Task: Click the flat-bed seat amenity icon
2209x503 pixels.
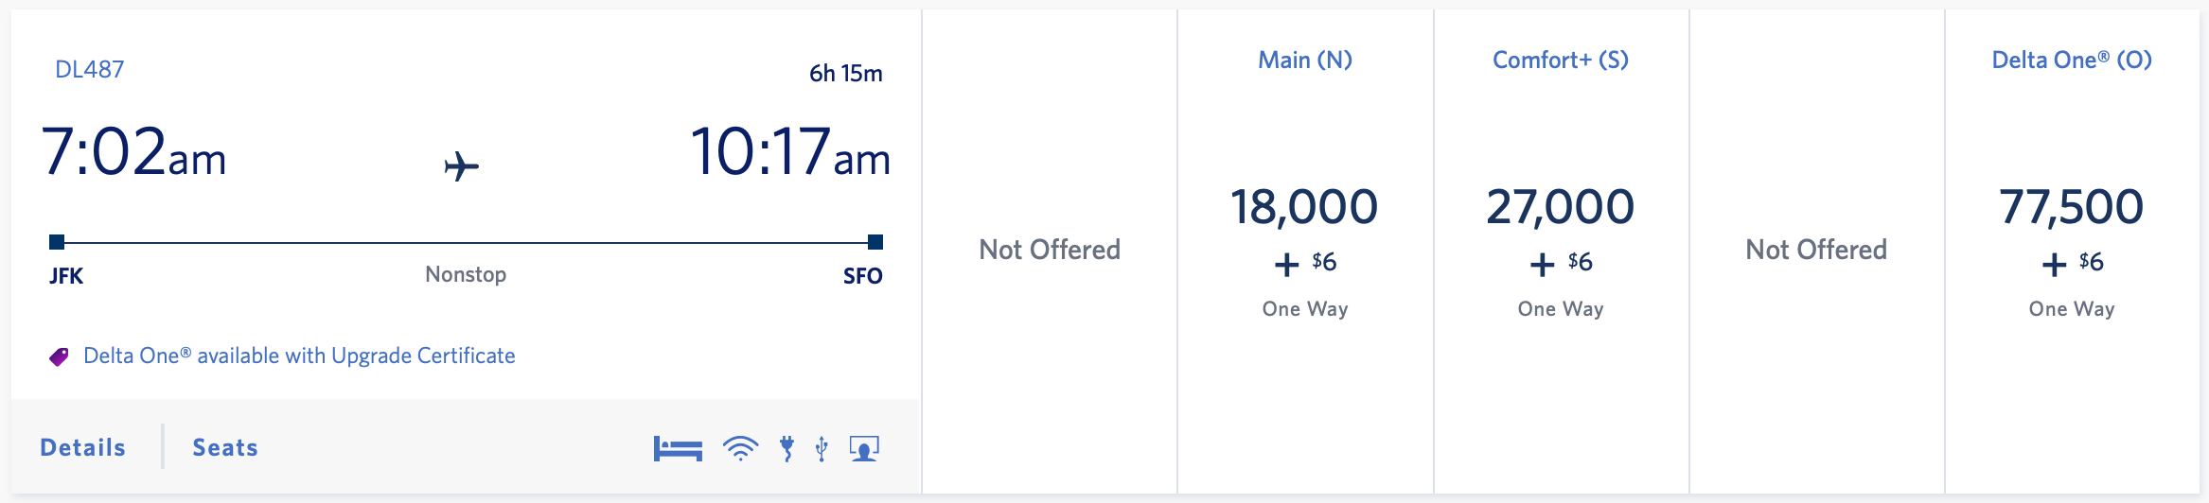Action: (678, 448)
